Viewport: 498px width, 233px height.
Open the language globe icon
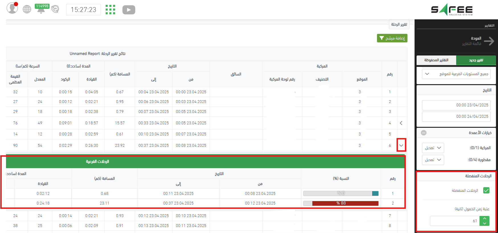[x=27, y=9]
